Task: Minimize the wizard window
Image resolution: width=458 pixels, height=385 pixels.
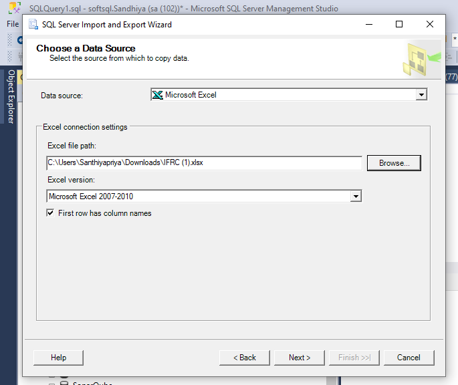Action: click(x=369, y=24)
